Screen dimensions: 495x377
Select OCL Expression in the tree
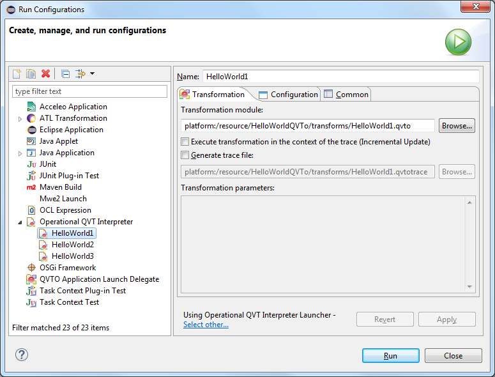point(65,210)
